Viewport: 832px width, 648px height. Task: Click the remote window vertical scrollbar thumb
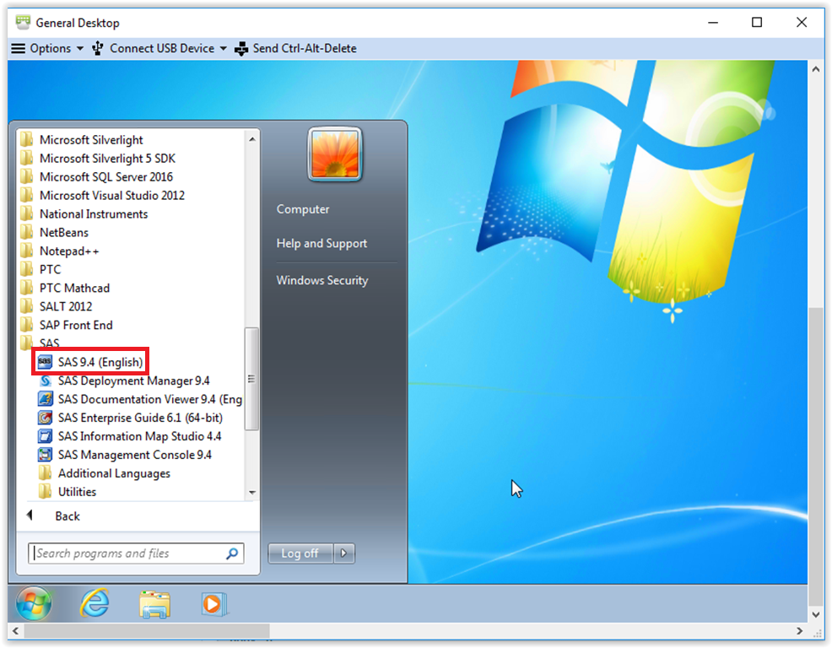[x=816, y=456]
